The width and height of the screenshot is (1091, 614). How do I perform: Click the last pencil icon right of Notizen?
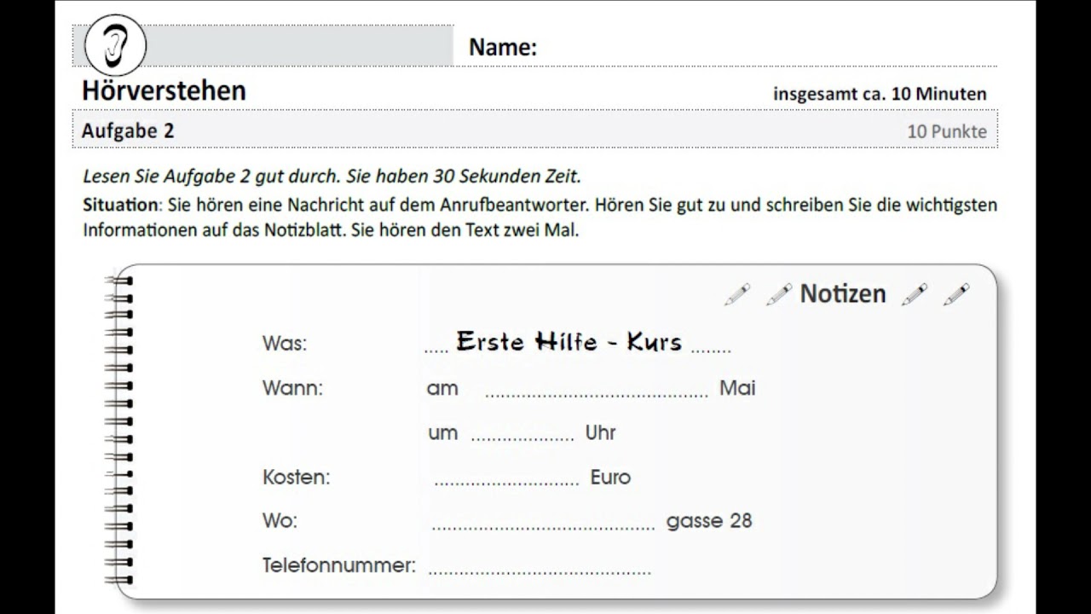coord(956,294)
